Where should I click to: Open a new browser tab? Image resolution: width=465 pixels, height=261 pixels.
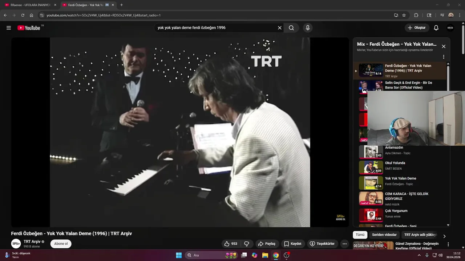121,5
